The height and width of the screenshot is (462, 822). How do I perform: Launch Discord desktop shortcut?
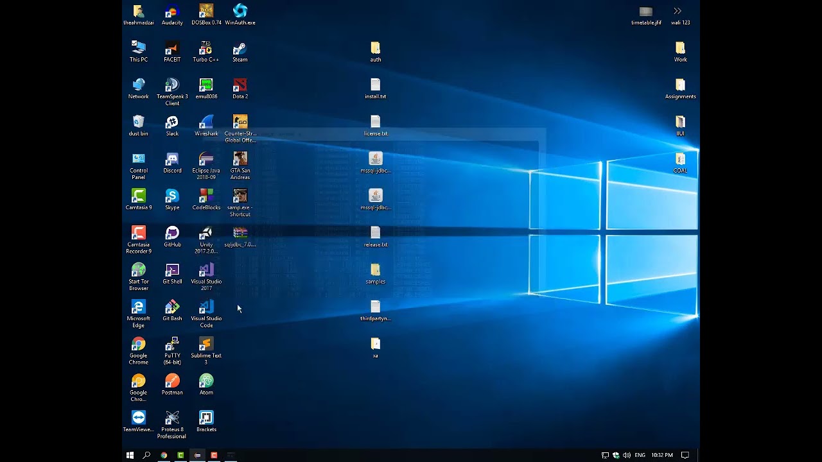click(172, 163)
